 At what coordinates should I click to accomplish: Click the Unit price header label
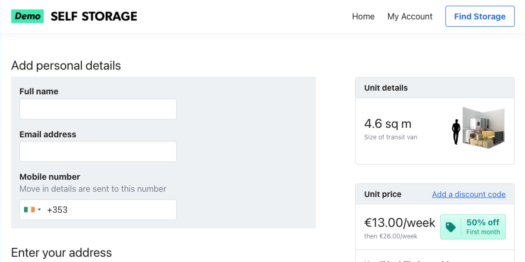[x=383, y=194]
